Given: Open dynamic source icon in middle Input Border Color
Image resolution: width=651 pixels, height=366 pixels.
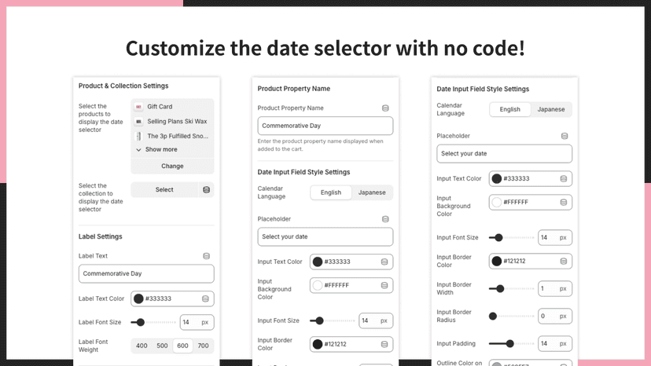Looking at the screenshot, I should (384, 344).
